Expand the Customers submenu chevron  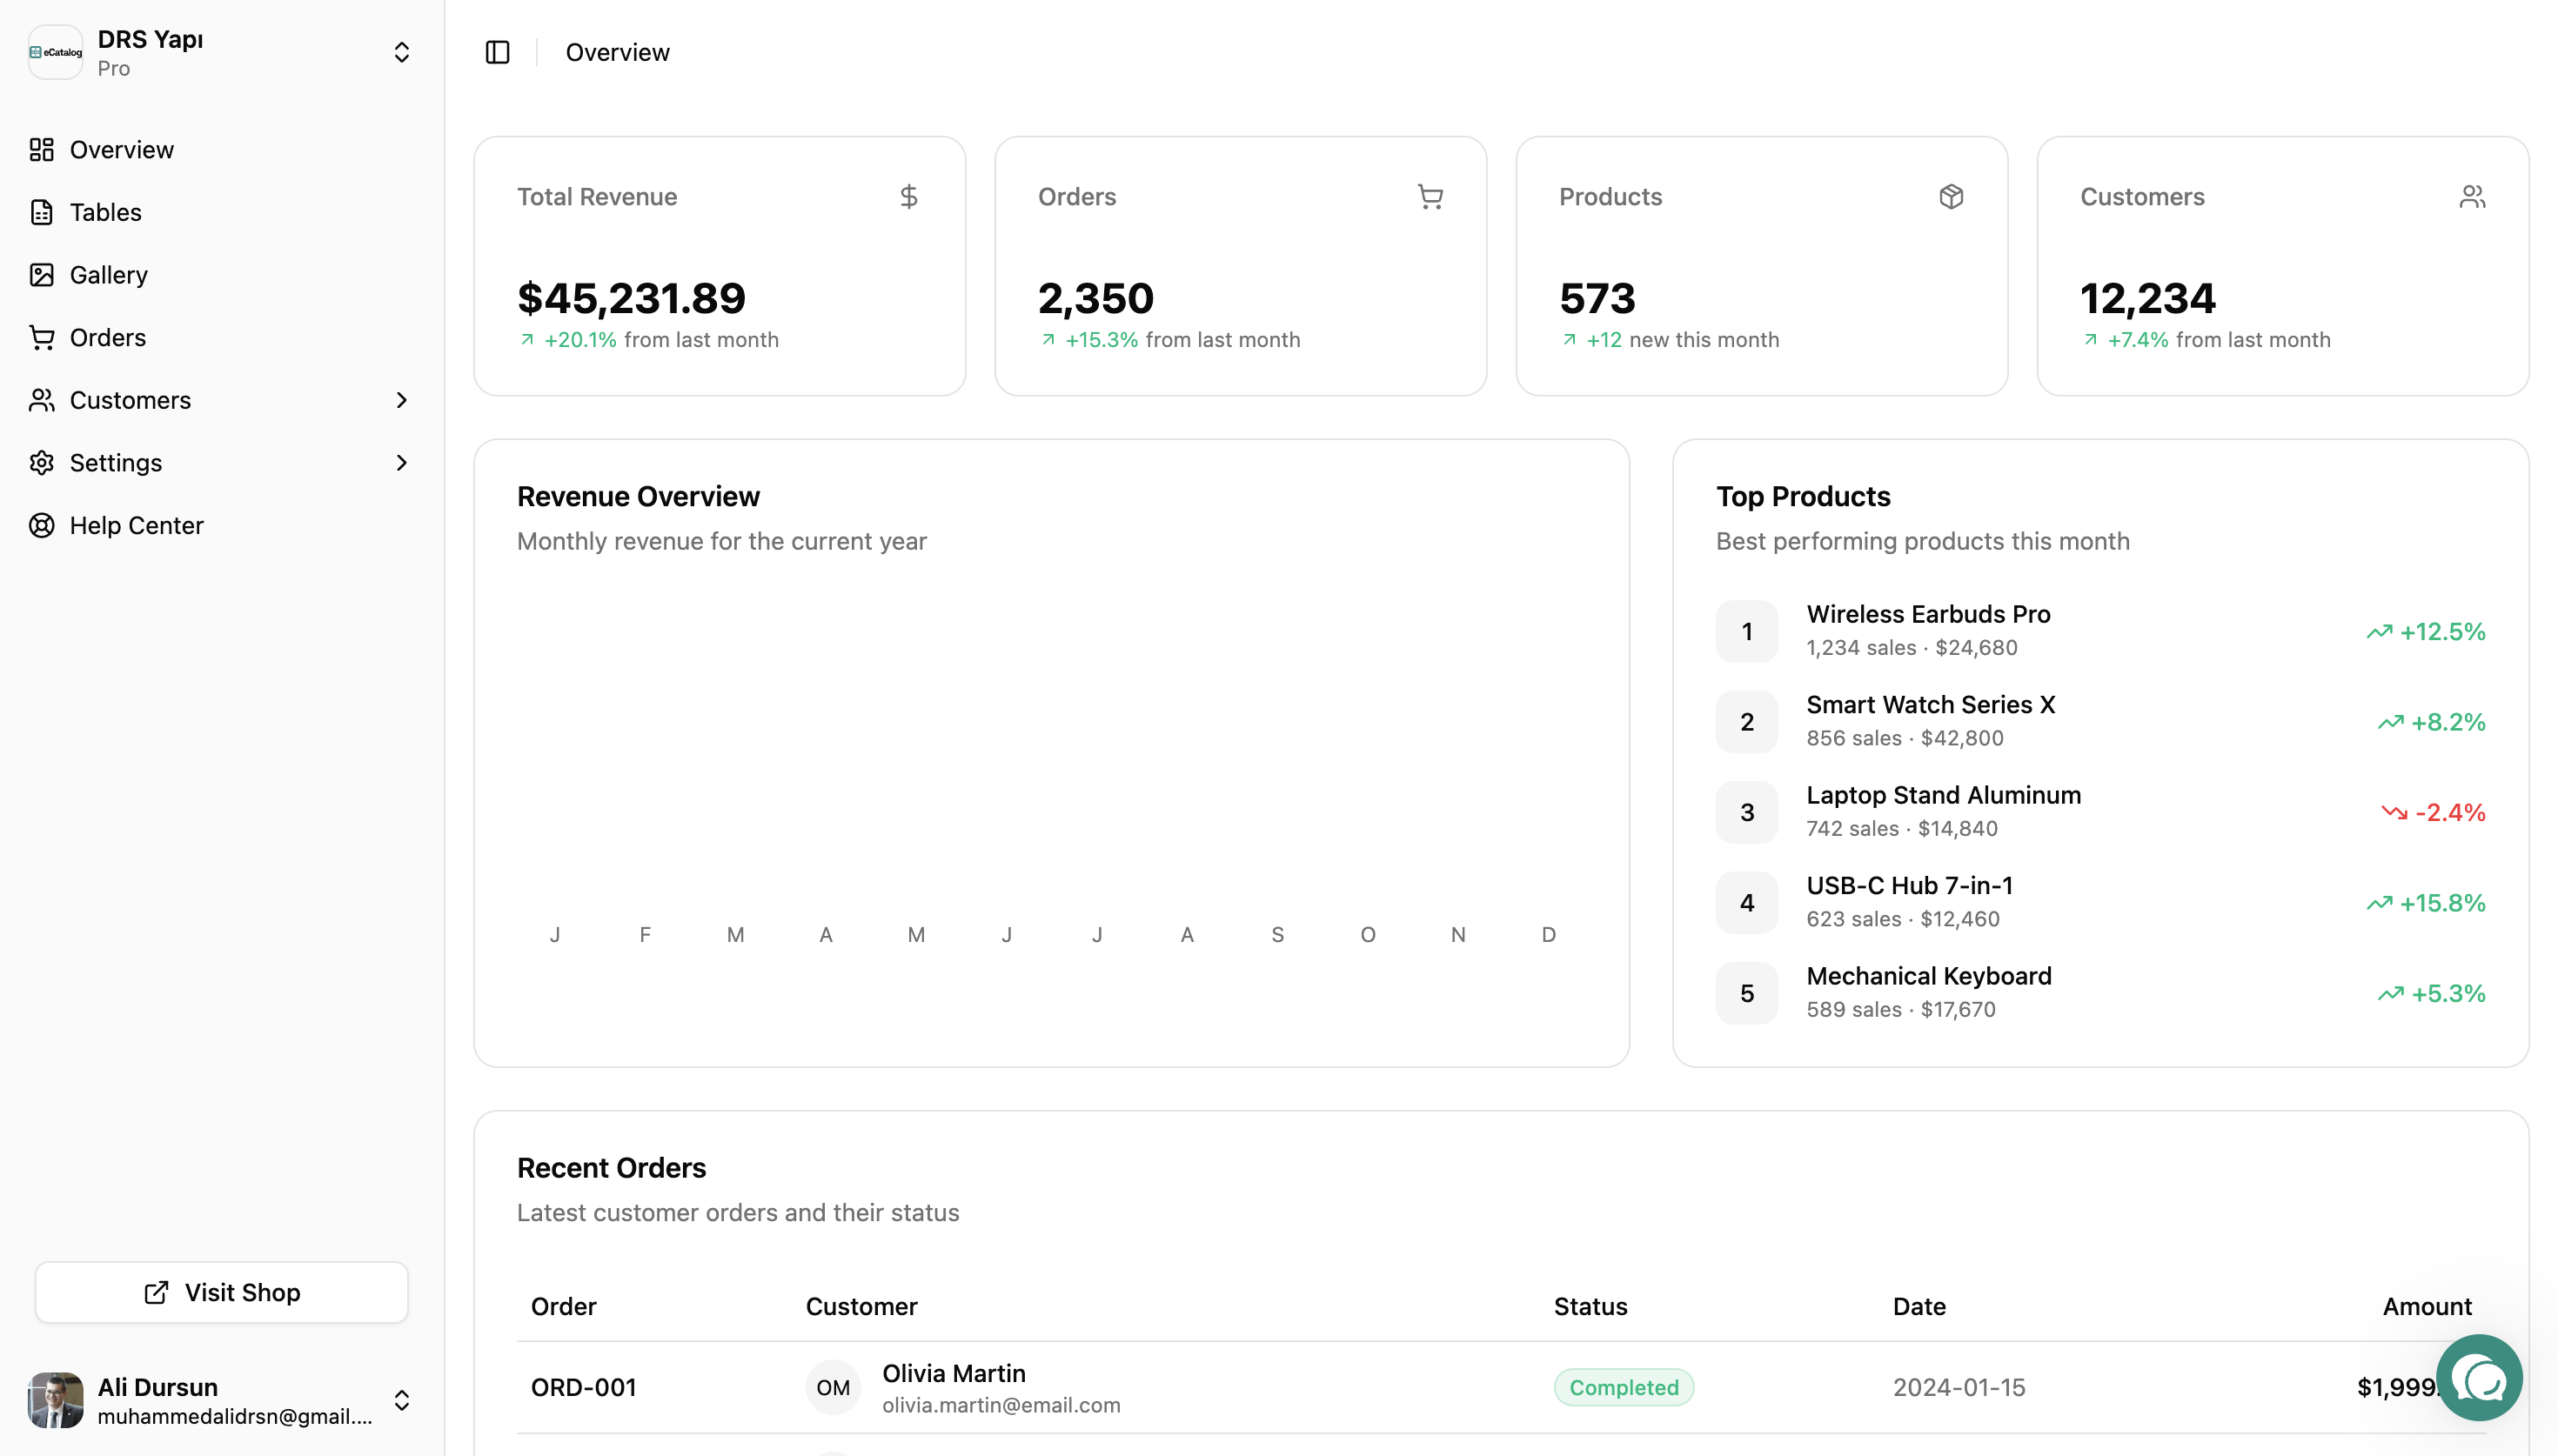click(x=401, y=400)
